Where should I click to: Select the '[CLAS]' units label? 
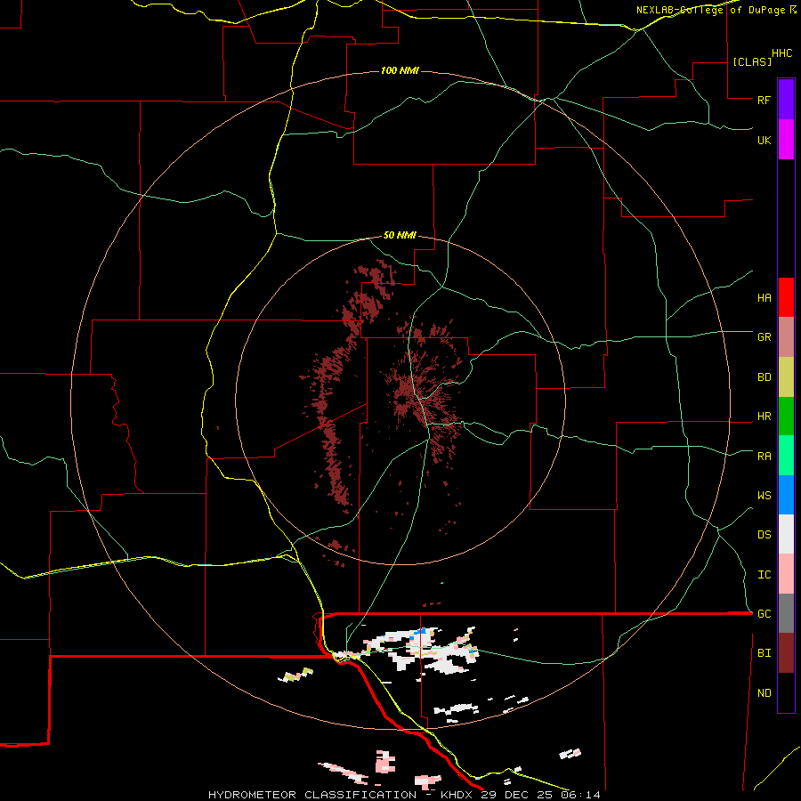click(x=752, y=61)
